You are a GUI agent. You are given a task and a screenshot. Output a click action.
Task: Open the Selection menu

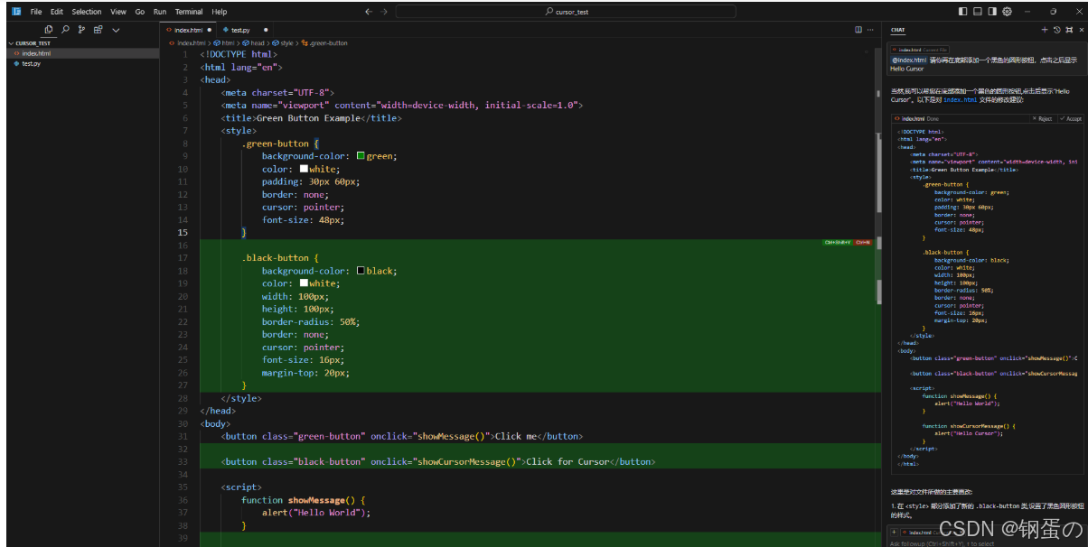(87, 12)
